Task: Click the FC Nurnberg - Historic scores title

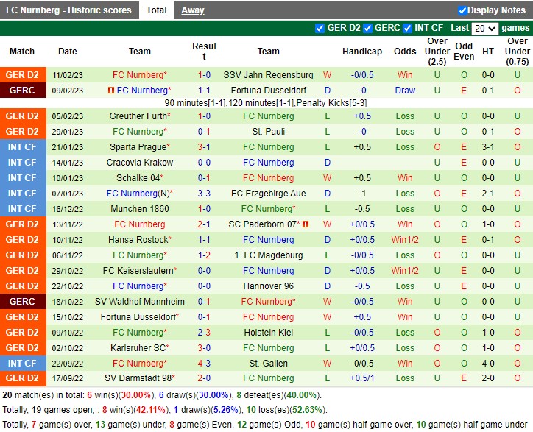Action: [68, 10]
